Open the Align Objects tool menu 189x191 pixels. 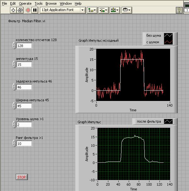tap(92, 10)
